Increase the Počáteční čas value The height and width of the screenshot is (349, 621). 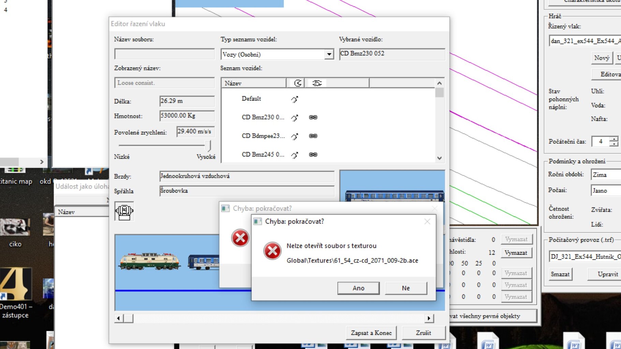click(x=614, y=139)
